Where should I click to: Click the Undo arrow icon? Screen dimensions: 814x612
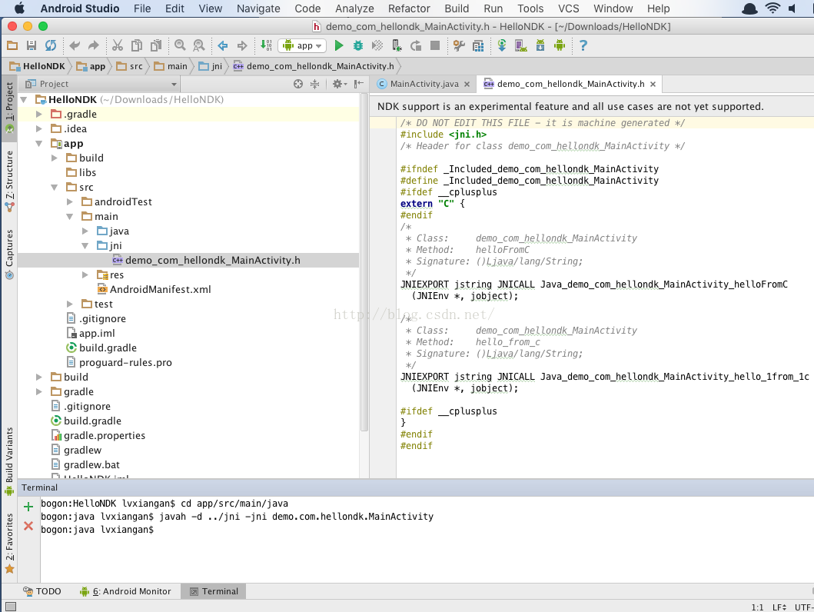point(75,45)
